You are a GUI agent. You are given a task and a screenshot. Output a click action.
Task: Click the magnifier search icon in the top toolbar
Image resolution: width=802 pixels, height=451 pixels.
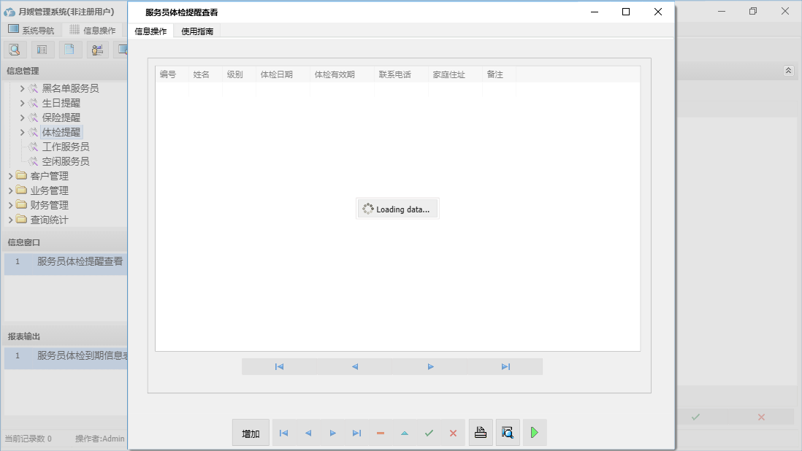pyautogui.click(x=15, y=50)
